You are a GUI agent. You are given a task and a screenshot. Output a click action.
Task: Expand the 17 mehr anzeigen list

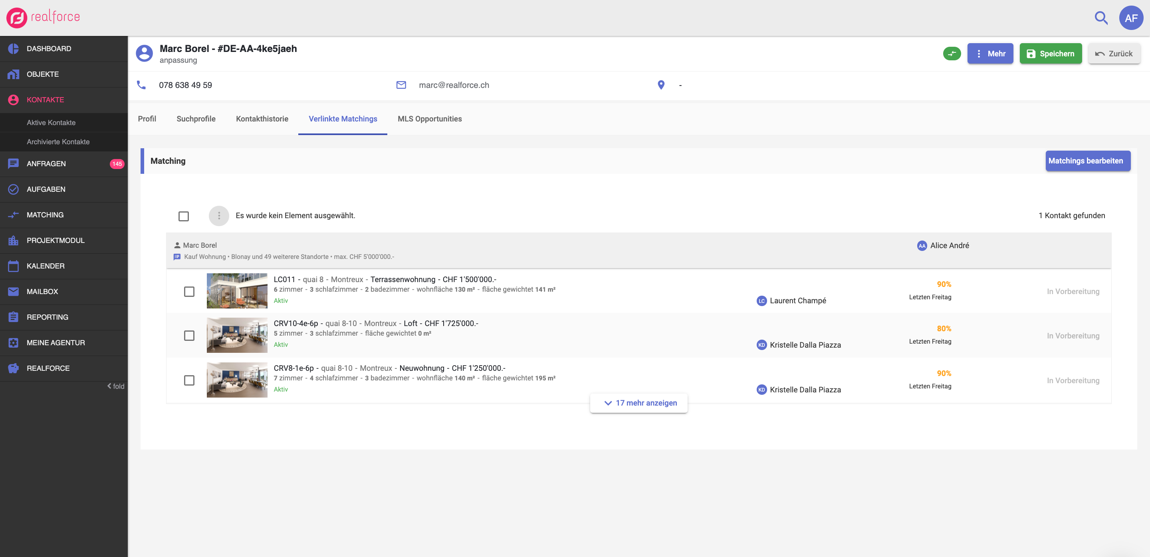click(x=639, y=403)
